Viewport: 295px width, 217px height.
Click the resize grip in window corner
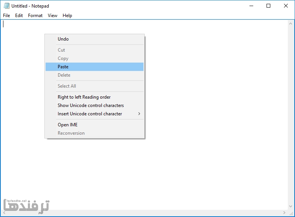coord(291,213)
